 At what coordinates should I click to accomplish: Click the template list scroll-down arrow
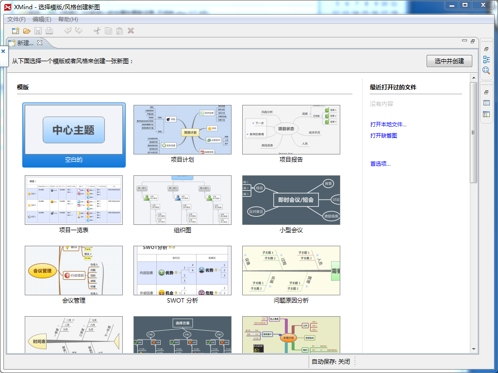(x=474, y=349)
